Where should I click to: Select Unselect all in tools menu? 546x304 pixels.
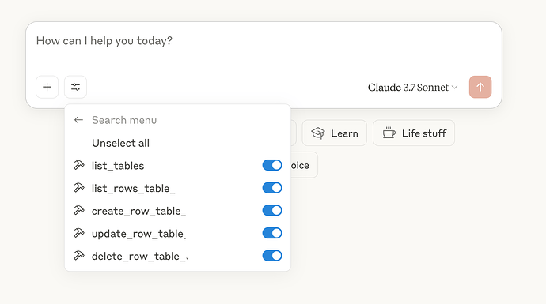click(x=120, y=143)
